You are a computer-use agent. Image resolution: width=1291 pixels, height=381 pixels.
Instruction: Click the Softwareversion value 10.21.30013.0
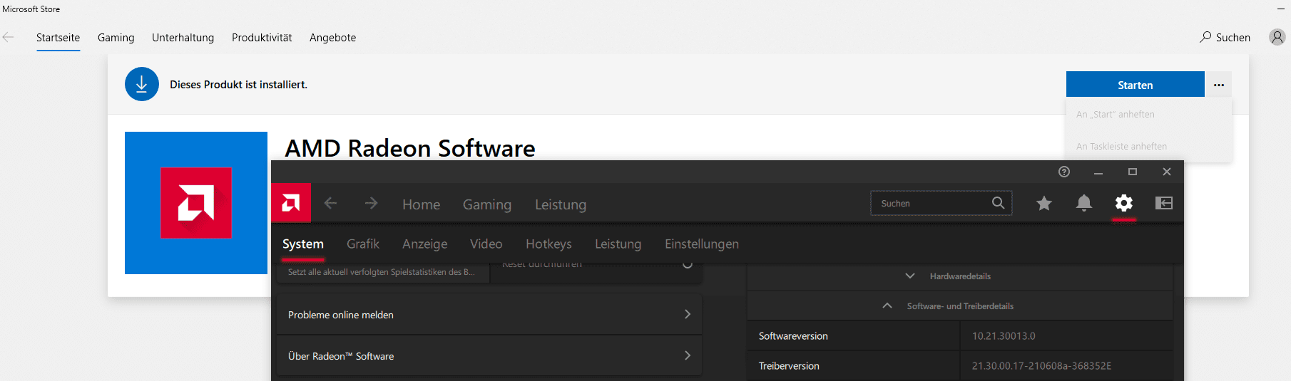[1004, 336]
